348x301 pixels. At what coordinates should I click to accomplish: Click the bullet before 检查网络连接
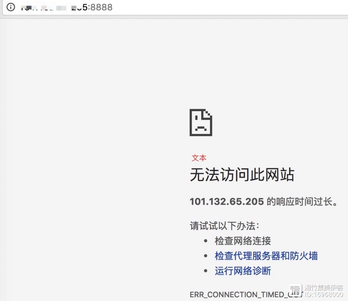(x=206, y=241)
